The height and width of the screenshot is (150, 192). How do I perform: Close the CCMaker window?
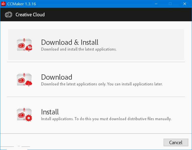pyautogui.click(x=185, y=4)
